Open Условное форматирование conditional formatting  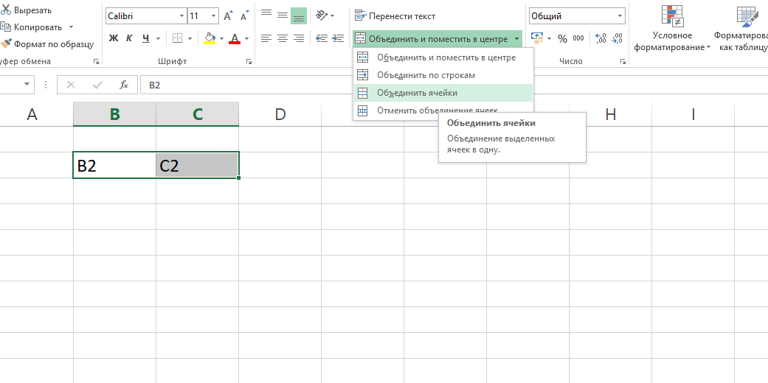(673, 29)
